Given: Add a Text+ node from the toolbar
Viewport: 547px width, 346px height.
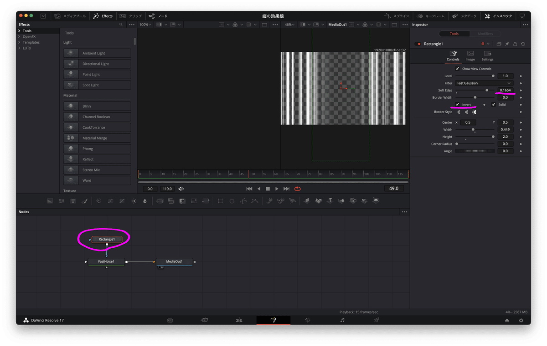Looking at the screenshot, I should 73,201.
